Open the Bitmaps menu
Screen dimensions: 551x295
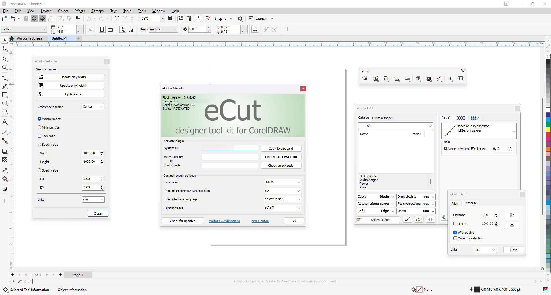97,11
